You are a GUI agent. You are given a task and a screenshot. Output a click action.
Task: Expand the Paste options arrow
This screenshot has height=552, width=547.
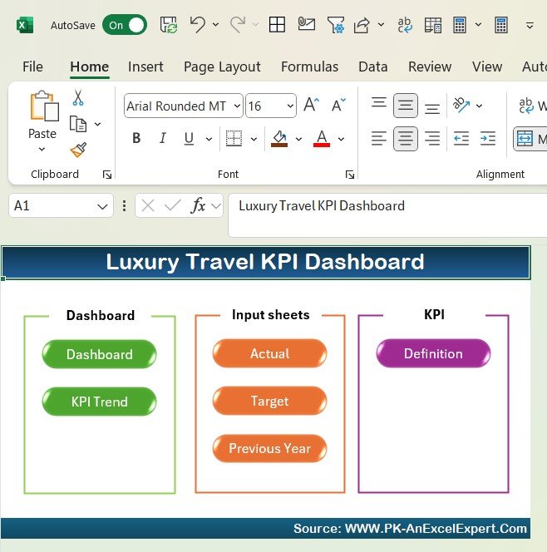click(x=42, y=150)
